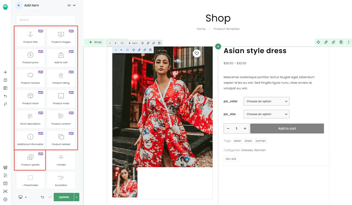Click the gray Add to cart button

287,128
